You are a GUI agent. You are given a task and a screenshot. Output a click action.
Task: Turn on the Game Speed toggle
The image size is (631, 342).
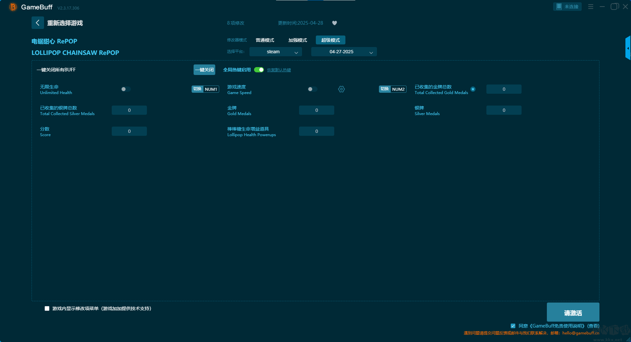point(312,89)
